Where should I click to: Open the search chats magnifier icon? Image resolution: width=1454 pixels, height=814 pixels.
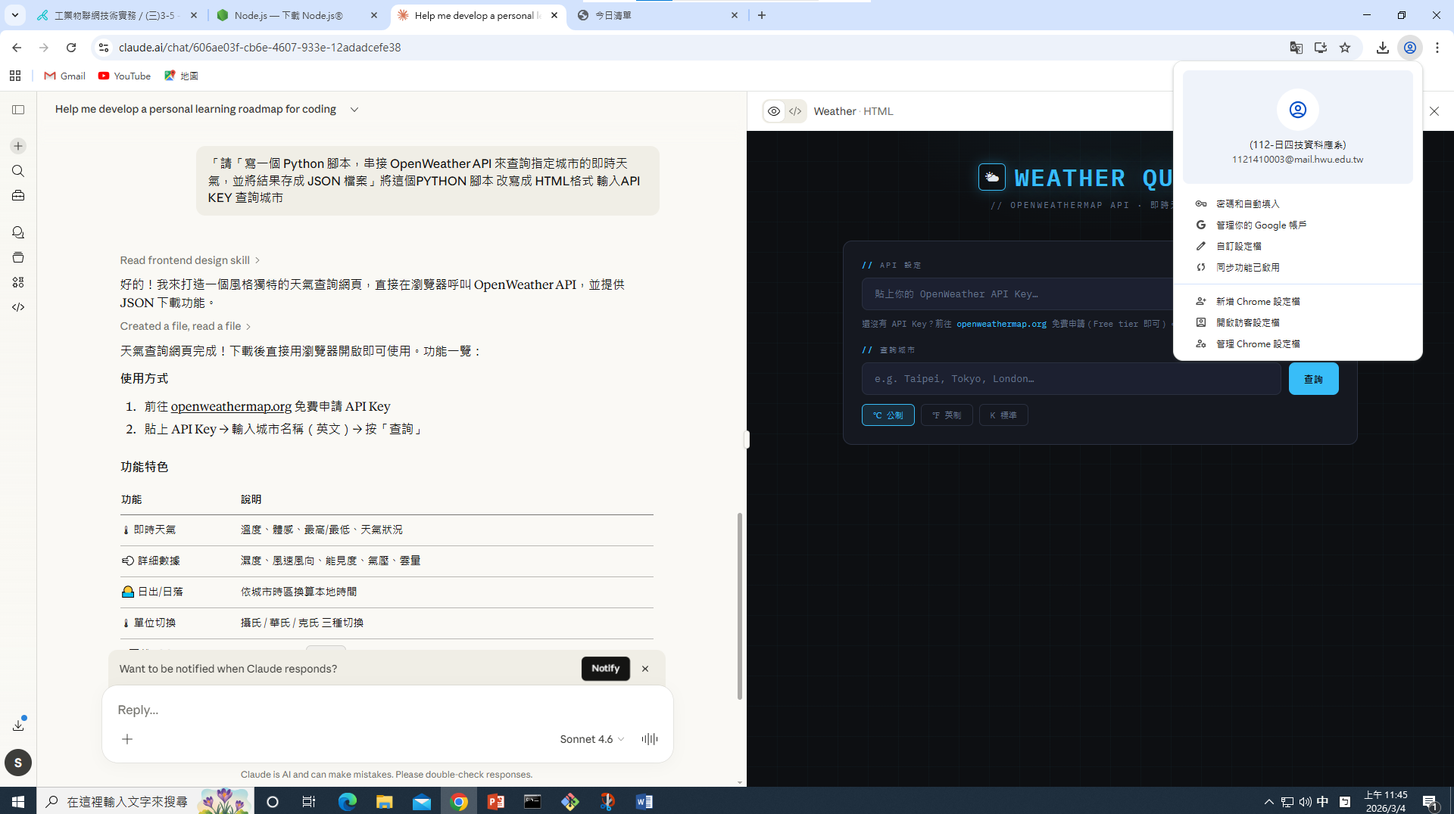(x=18, y=171)
